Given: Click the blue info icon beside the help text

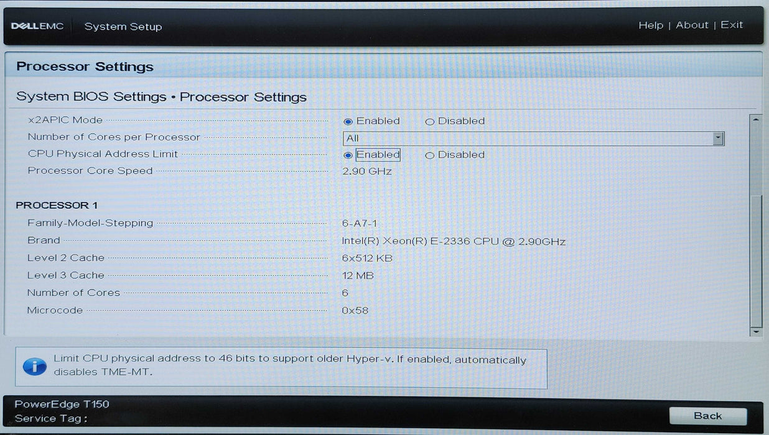Looking at the screenshot, I should click(34, 367).
